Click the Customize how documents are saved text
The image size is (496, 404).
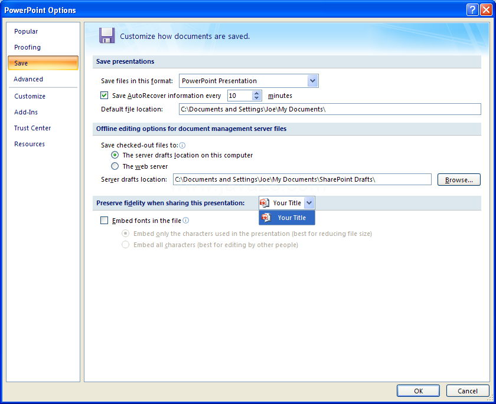[x=185, y=37]
